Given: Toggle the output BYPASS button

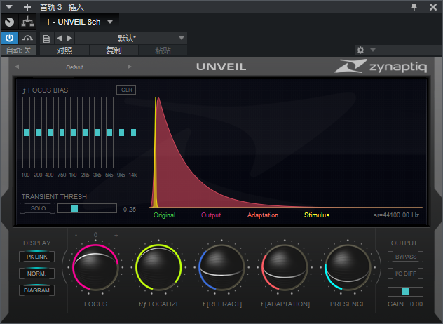Looking at the screenshot, I should [405, 257].
